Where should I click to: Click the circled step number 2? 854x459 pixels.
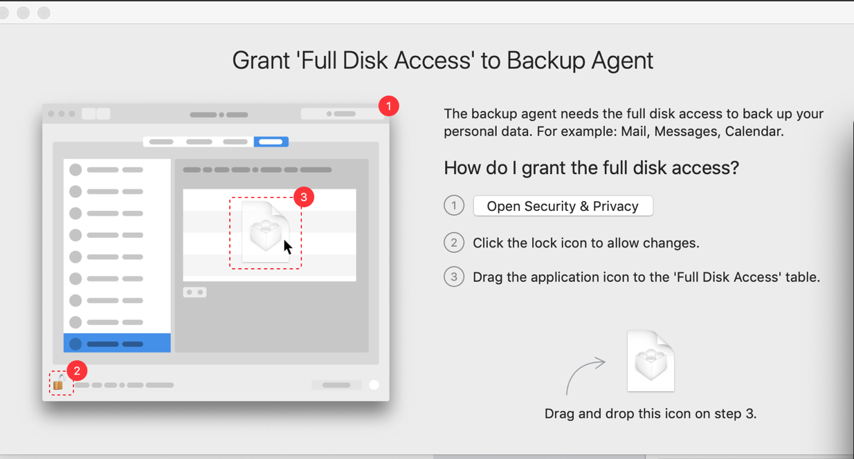[454, 243]
